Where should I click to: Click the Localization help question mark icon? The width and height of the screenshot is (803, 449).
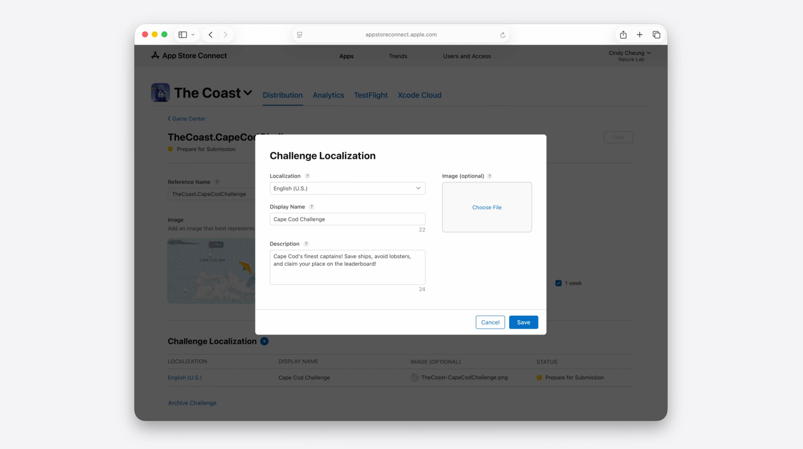pos(307,176)
